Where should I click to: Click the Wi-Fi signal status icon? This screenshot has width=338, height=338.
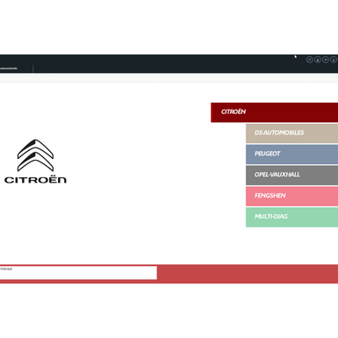(x=326, y=60)
